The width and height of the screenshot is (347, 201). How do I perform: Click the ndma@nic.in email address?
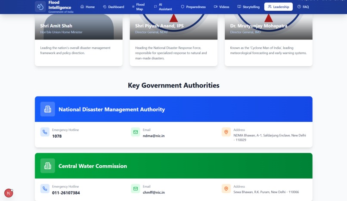[154, 136]
